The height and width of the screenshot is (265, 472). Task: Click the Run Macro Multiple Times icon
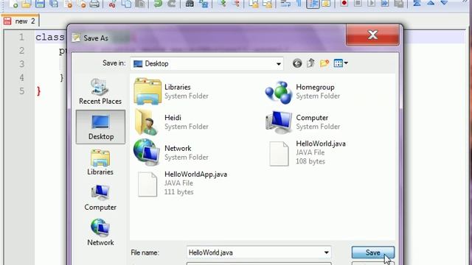[385, 3]
